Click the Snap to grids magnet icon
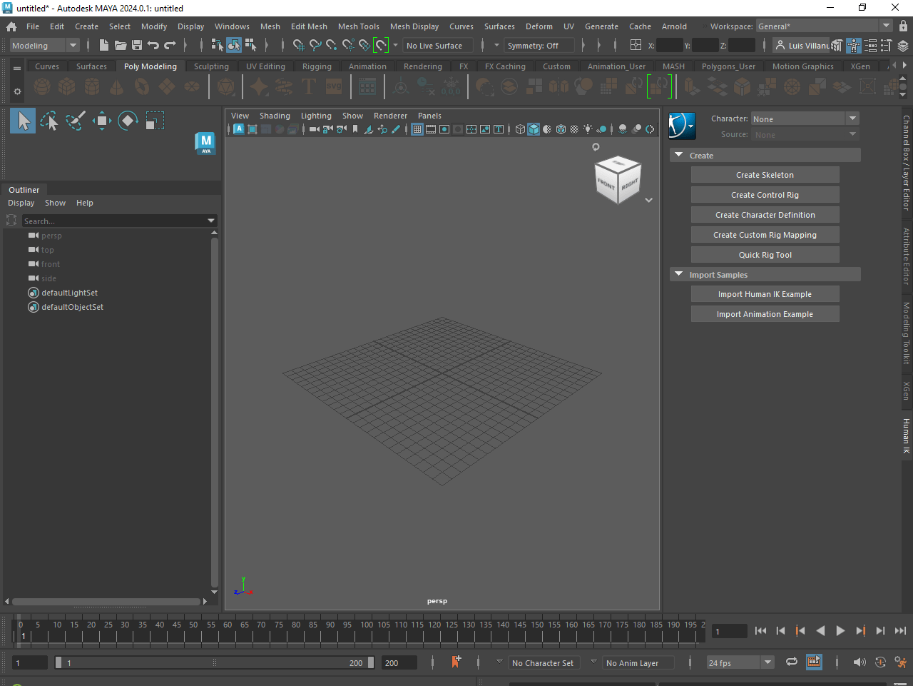This screenshot has width=913, height=686. (299, 46)
